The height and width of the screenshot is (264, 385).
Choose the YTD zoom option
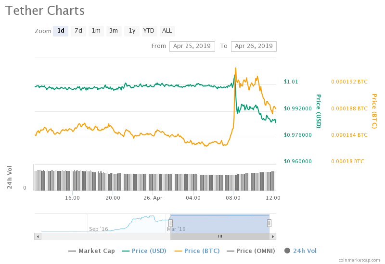[149, 31]
